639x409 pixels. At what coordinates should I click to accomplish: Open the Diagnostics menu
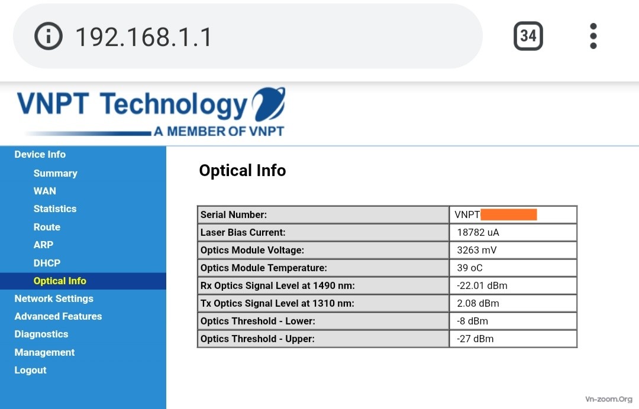41,335
